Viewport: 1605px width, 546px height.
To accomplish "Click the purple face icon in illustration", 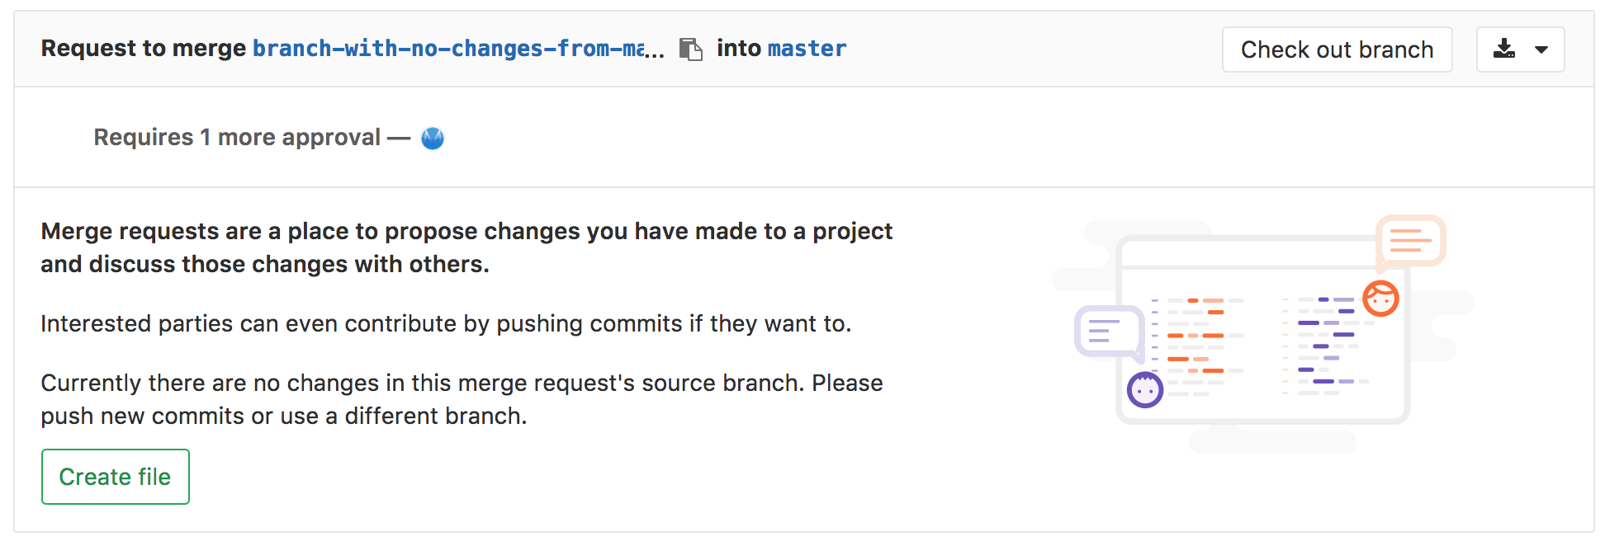I will coord(1145,390).
